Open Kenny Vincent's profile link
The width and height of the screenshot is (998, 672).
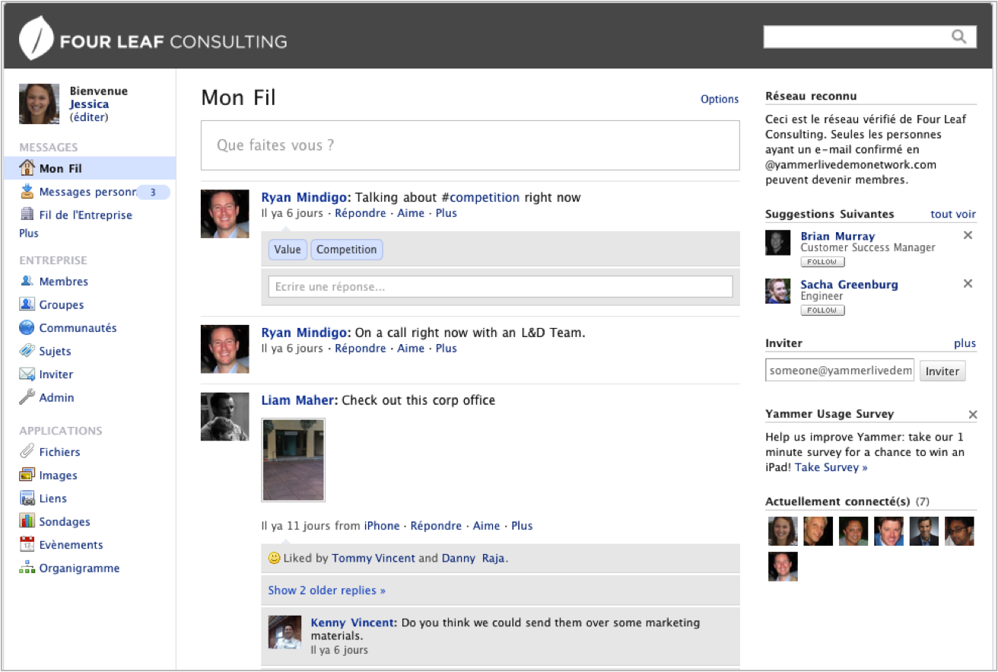[x=353, y=623]
